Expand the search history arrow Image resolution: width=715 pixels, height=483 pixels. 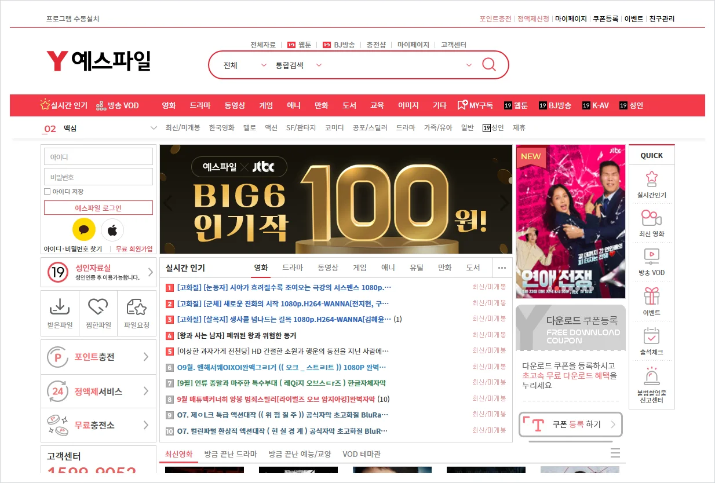point(469,65)
